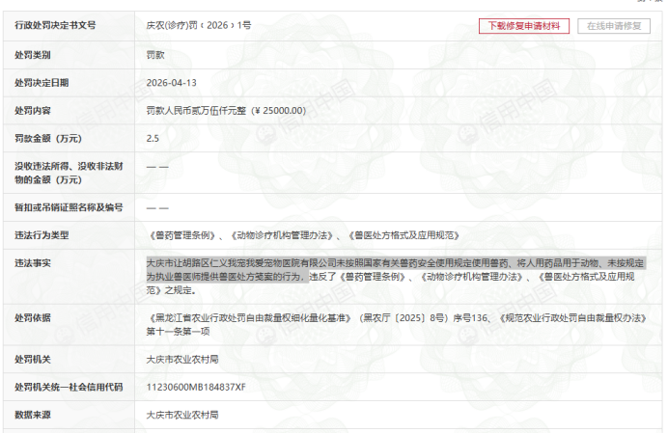The width and height of the screenshot is (668, 433).
Task: Click the 处罚依据 label
Action: (33, 317)
